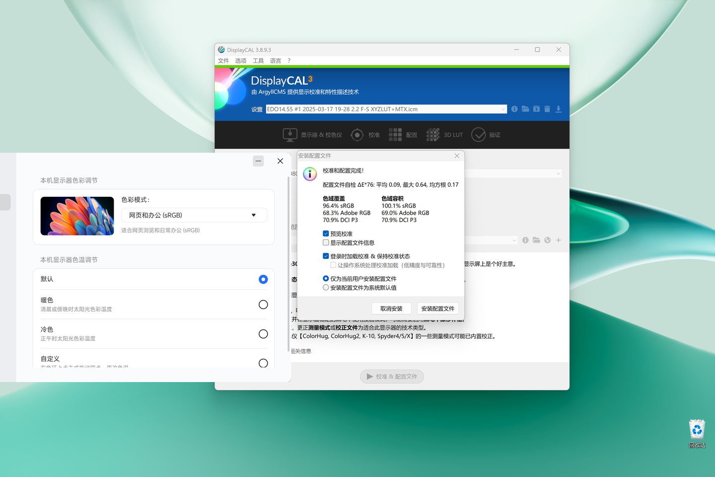Click the monitor icon for 显示器 & 校色仪
715x477 pixels.
(290, 135)
